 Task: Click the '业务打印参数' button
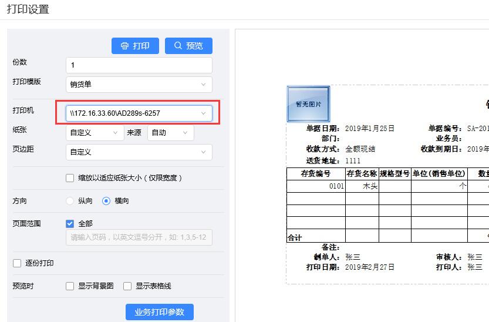pyautogui.click(x=159, y=312)
